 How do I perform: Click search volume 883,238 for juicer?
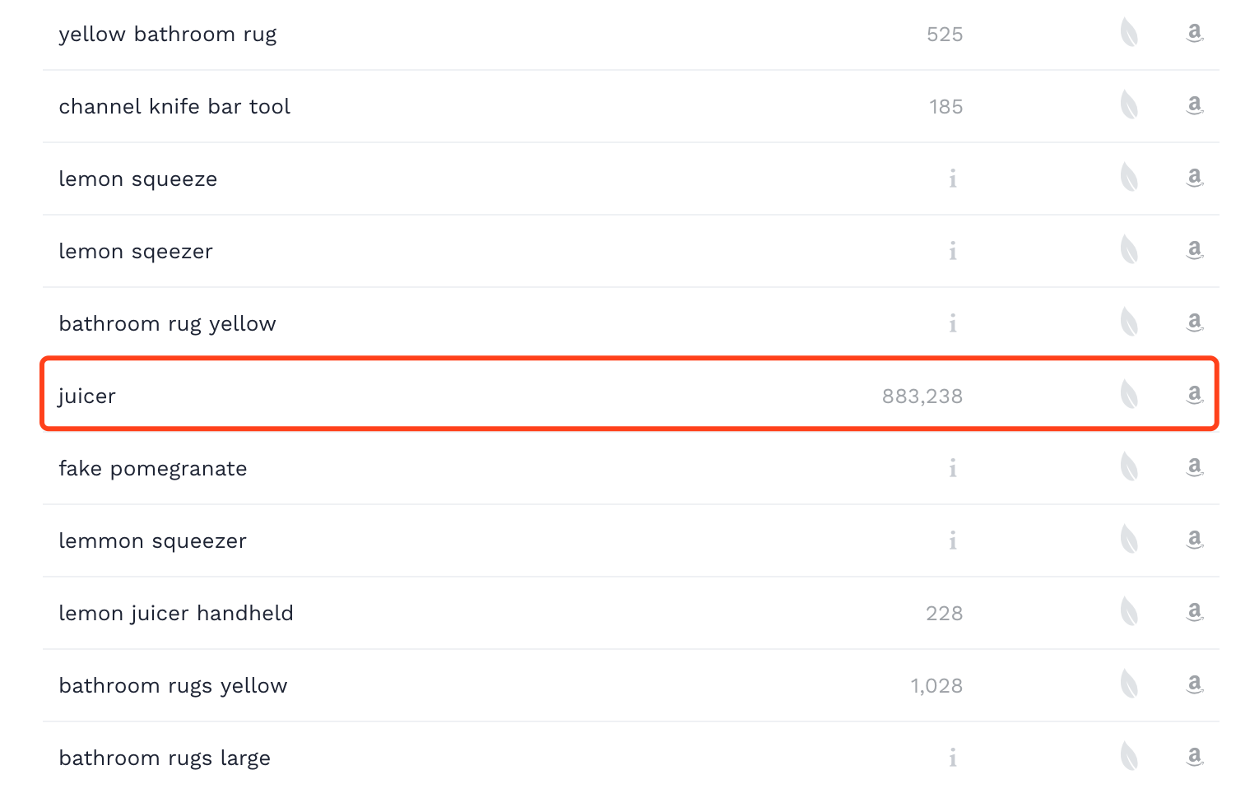[x=922, y=396]
